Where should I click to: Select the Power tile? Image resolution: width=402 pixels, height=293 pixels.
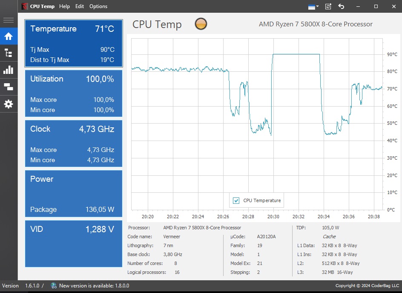[74, 194]
